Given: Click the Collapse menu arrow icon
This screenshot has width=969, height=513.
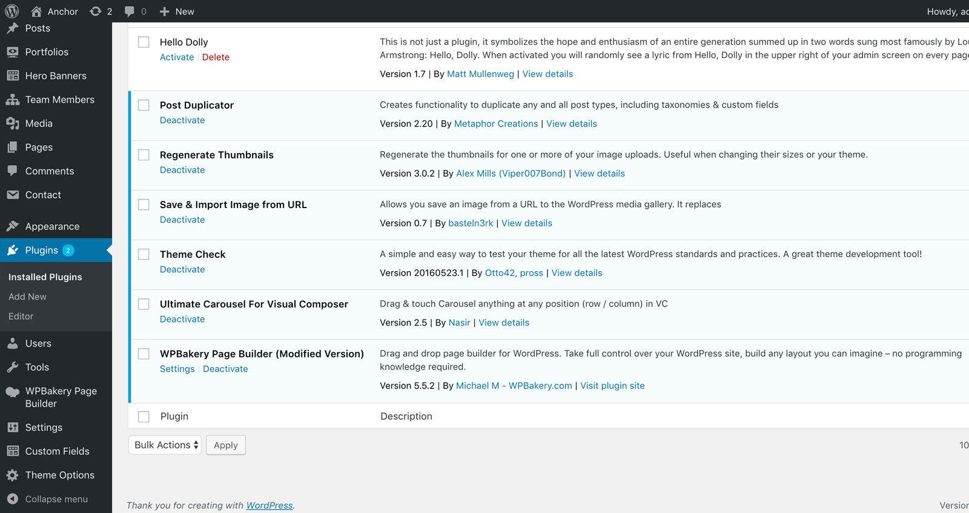Looking at the screenshot, I should point(13,499).
